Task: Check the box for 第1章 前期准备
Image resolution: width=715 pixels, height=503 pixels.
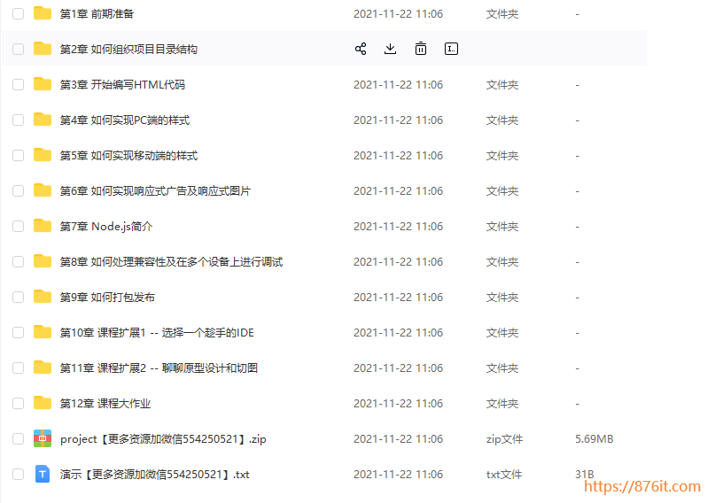Action: [x=19, y=13]
